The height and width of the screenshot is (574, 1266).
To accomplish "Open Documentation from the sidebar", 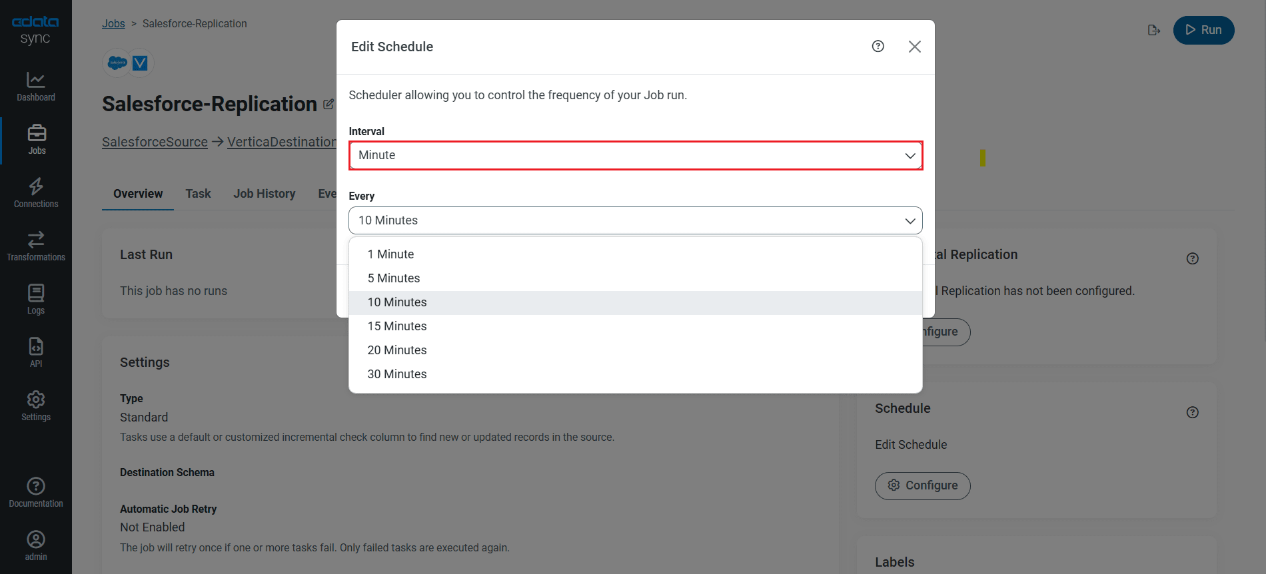I will 36,493.
